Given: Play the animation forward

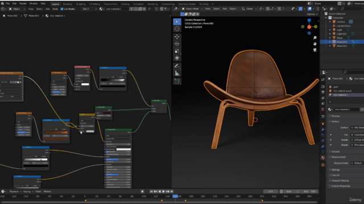Looking at the screenshot, I should tap(164, 192).
